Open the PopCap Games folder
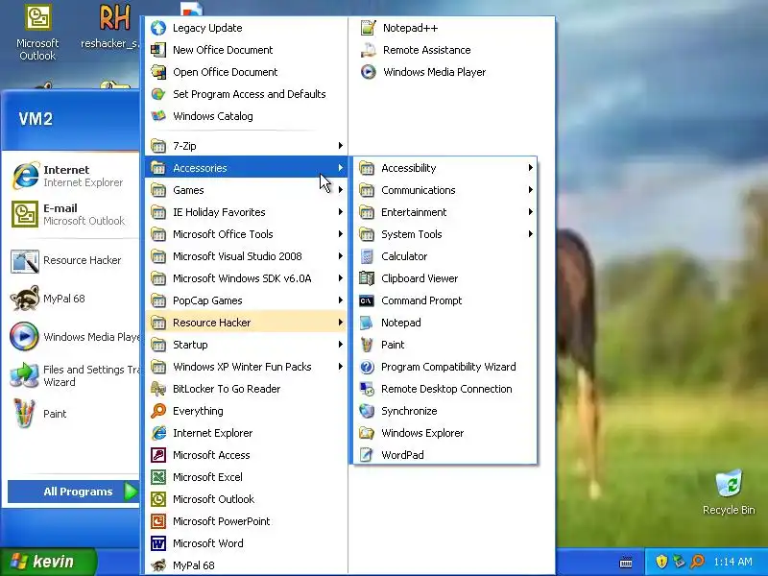 [247, 300]
